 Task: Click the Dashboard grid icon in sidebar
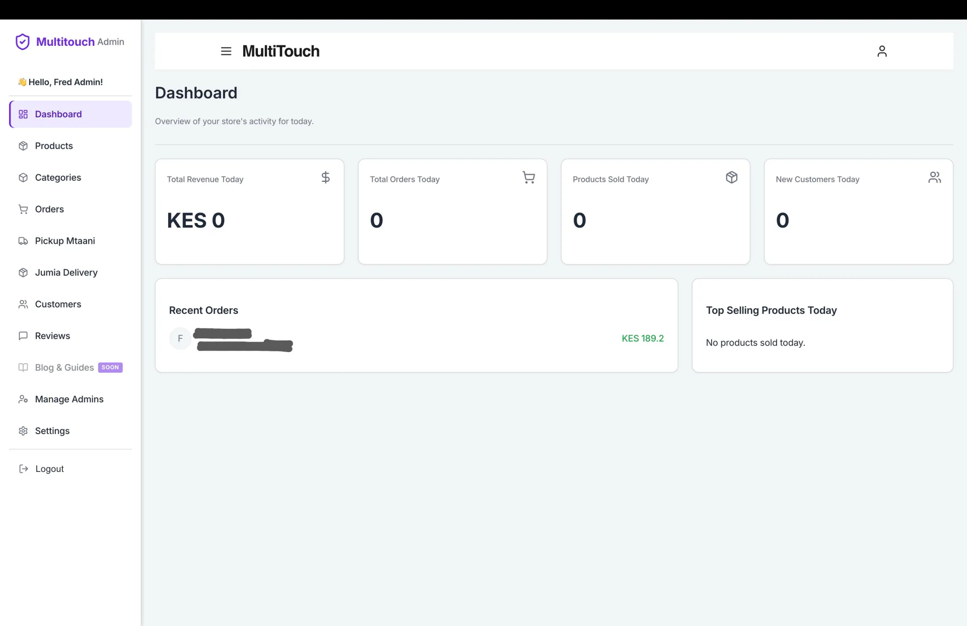click(23, 114)
